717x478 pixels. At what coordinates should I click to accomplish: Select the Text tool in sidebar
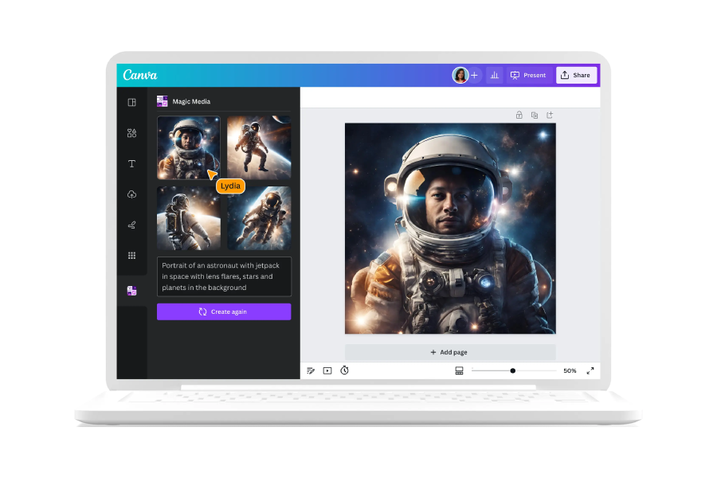(131, 163)
